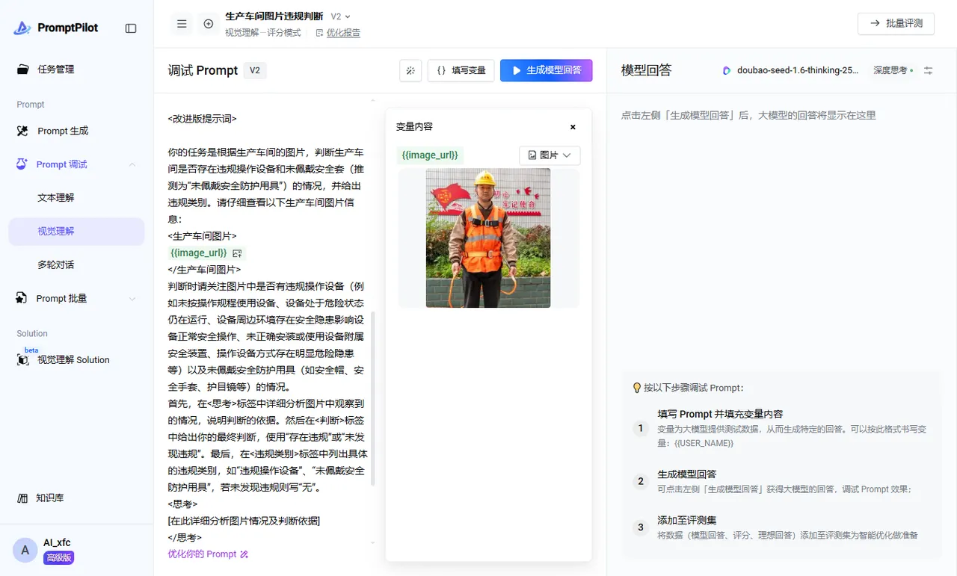Click the 批量评测 button
957x576 pixels.
click(x=896, y=23)
